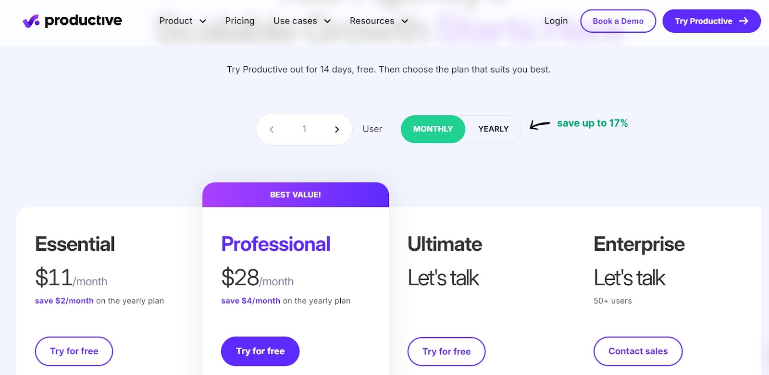Screen dimensions: 769x375
Task: Click the save $4/month yearly savings link
Action: (x=250, y=301)
